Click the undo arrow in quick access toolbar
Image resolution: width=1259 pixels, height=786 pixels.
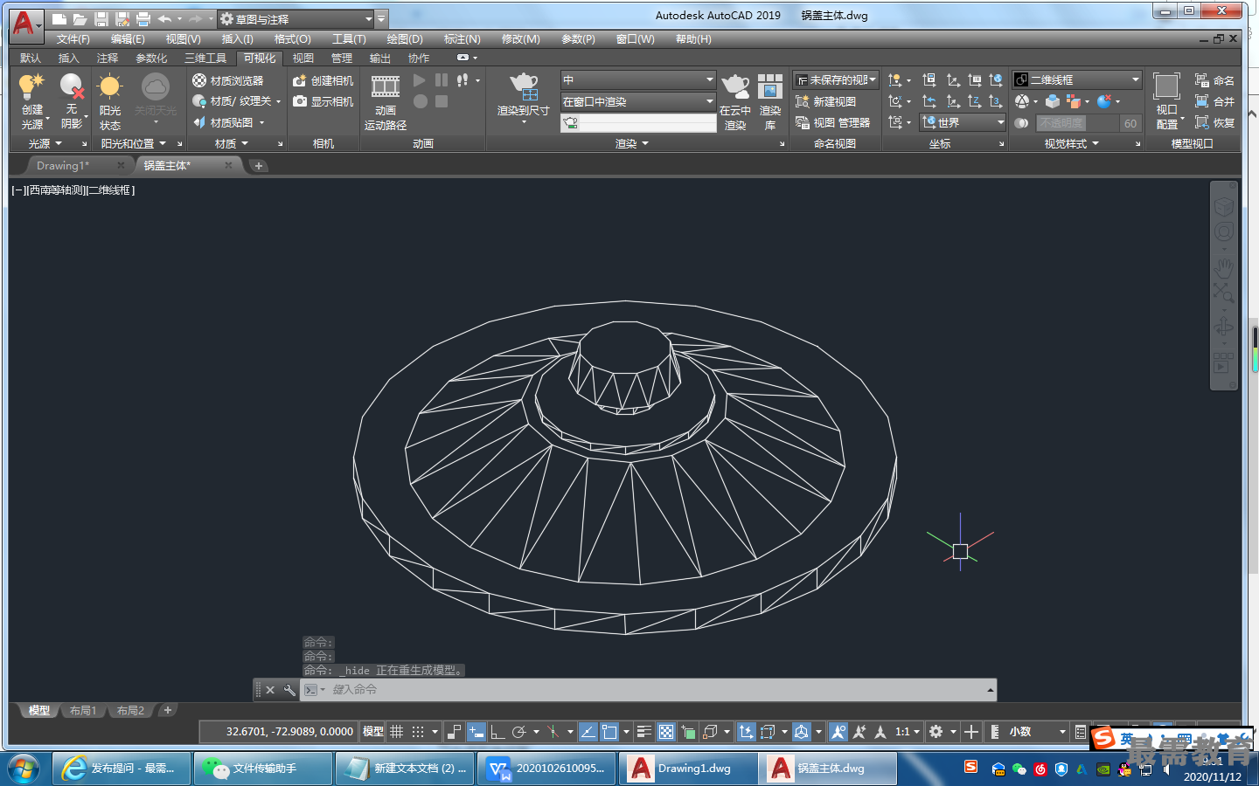(164, 18)
